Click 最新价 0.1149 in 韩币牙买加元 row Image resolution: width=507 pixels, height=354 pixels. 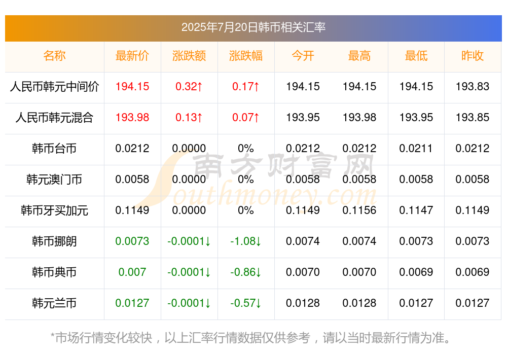(x=132, y=210)
